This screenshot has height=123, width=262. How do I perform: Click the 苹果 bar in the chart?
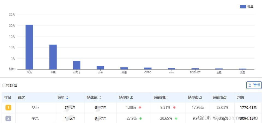(53, 57)
